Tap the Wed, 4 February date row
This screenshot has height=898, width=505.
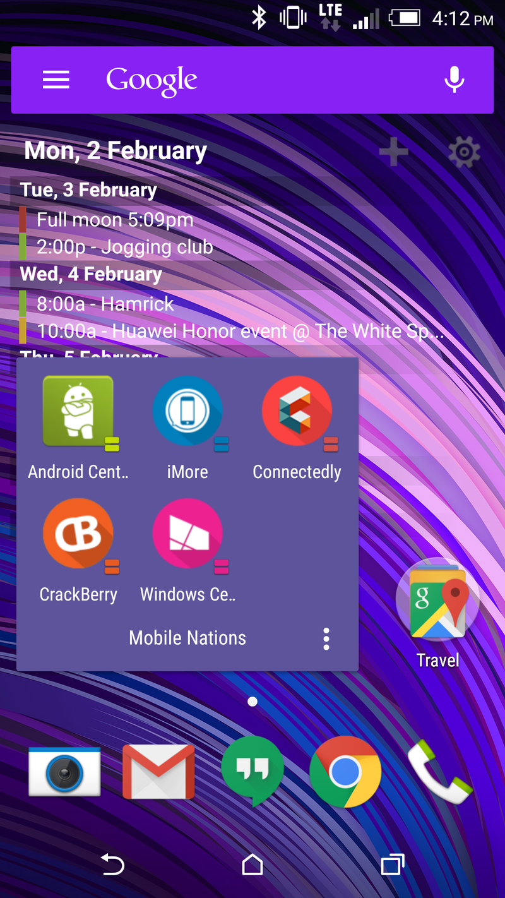coord(91,274)
